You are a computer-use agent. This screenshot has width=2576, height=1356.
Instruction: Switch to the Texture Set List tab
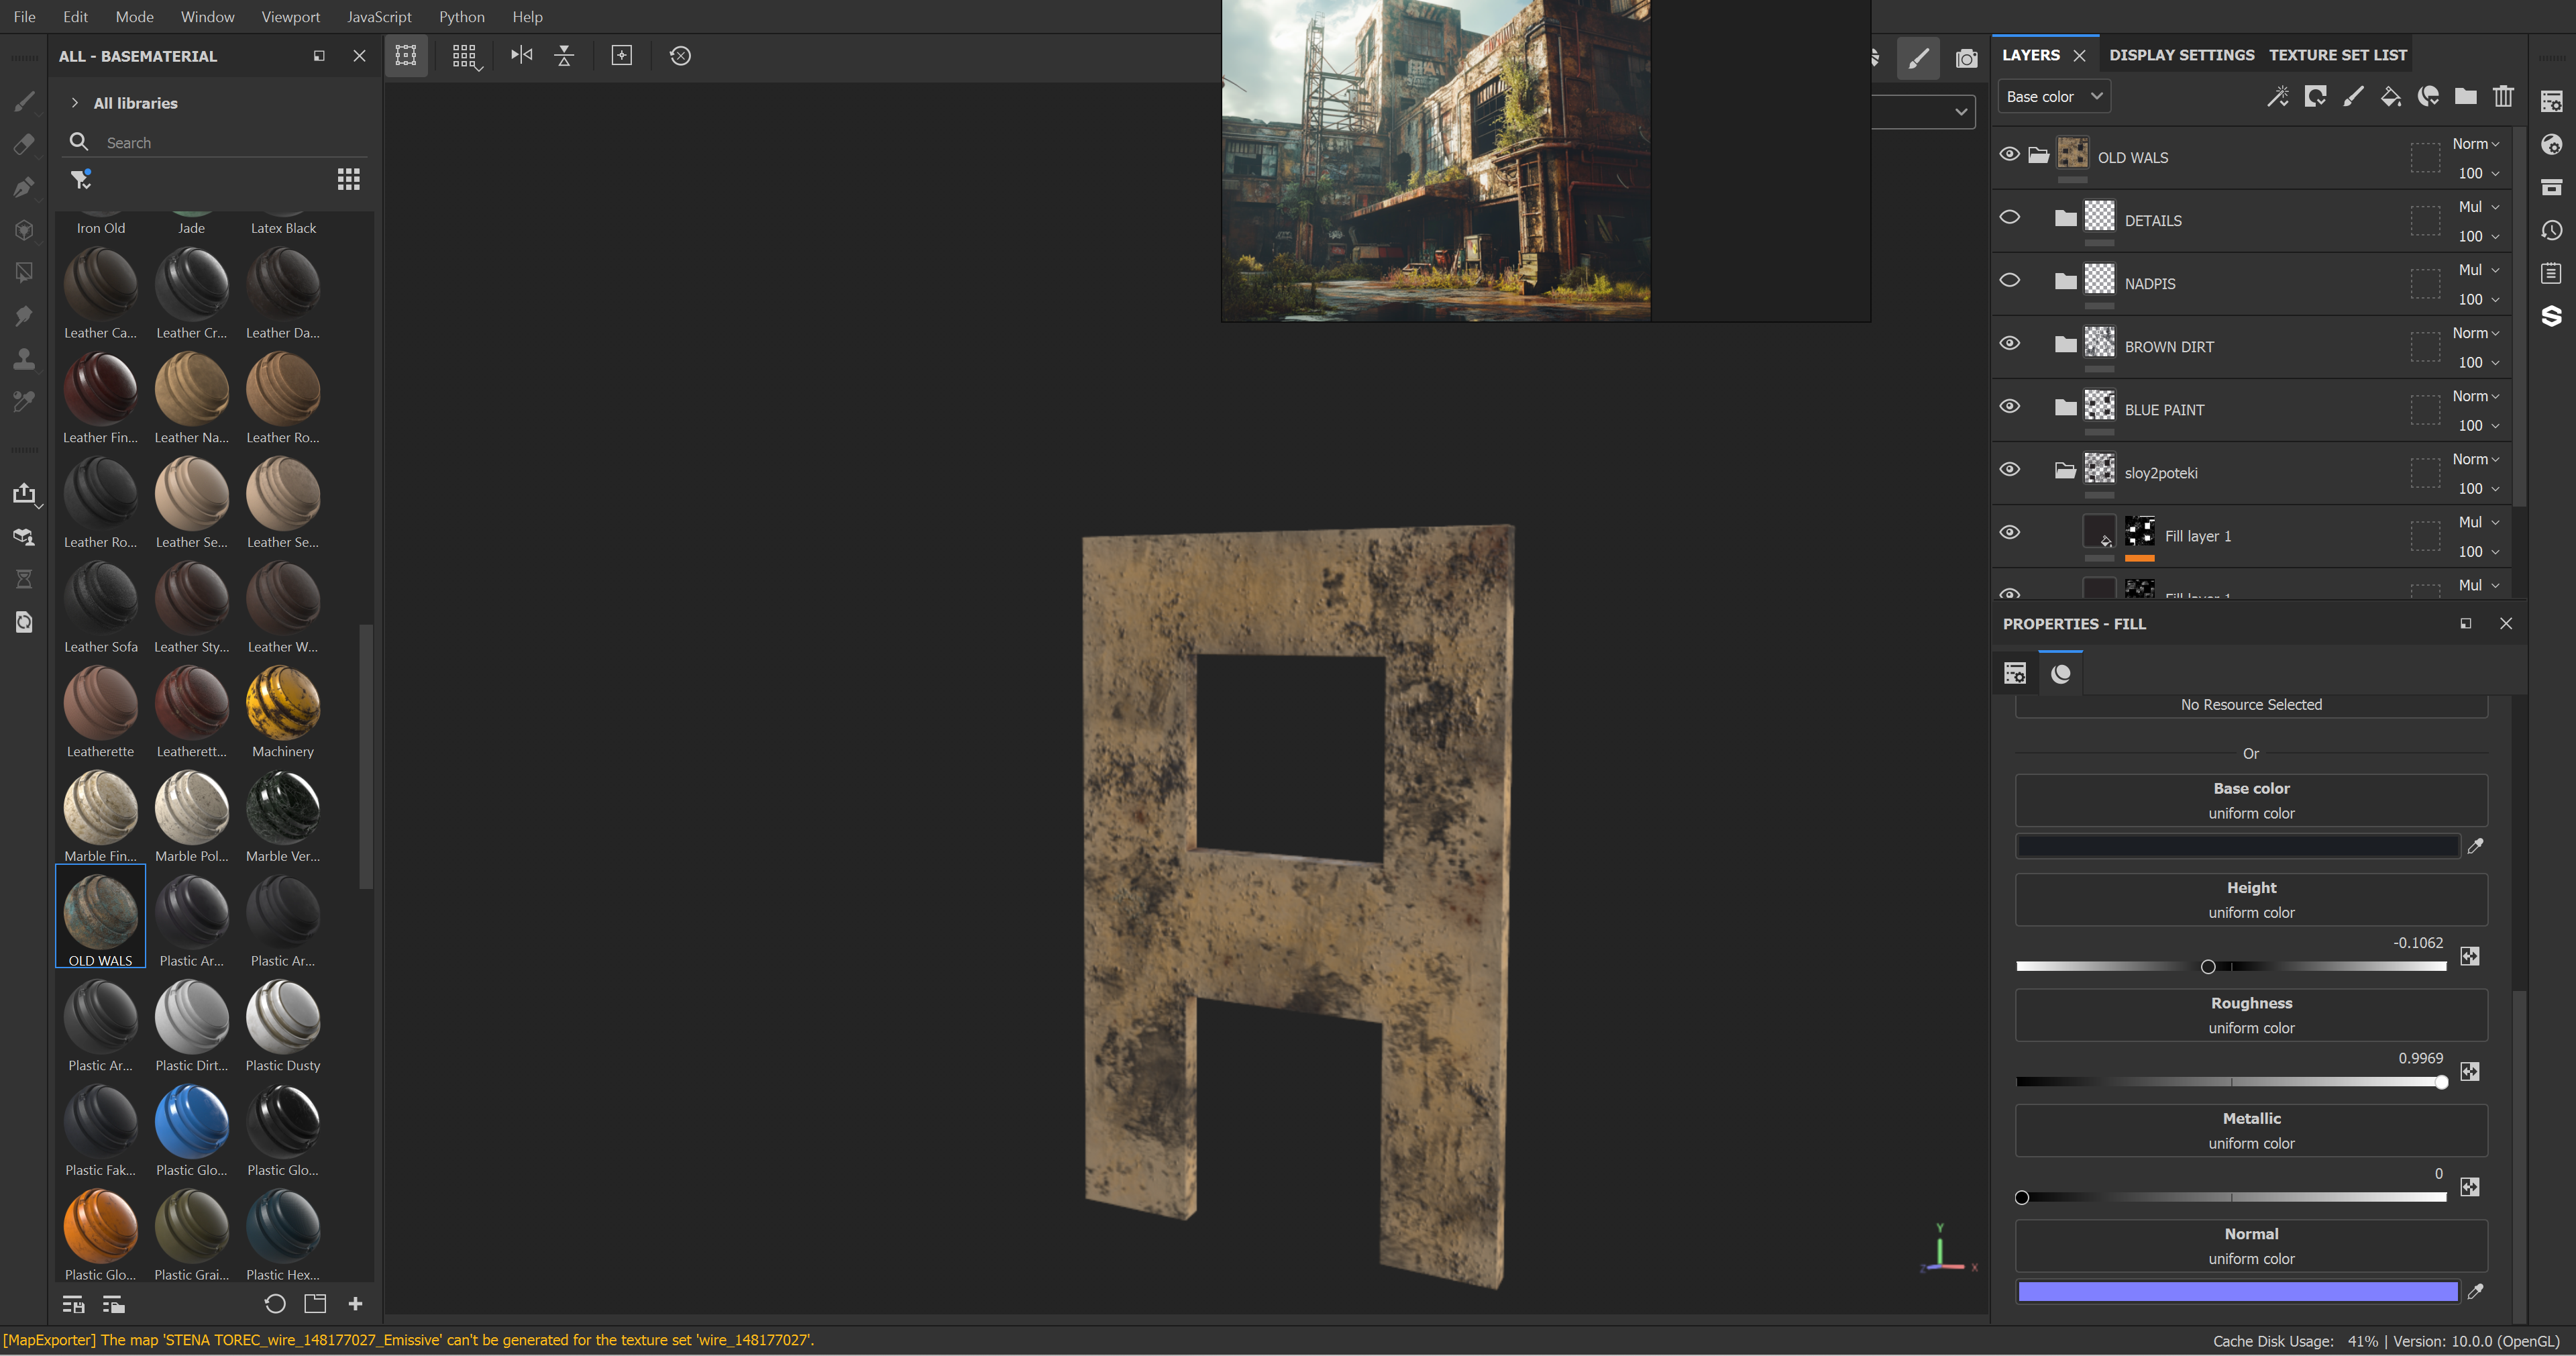pos(2337,55)
